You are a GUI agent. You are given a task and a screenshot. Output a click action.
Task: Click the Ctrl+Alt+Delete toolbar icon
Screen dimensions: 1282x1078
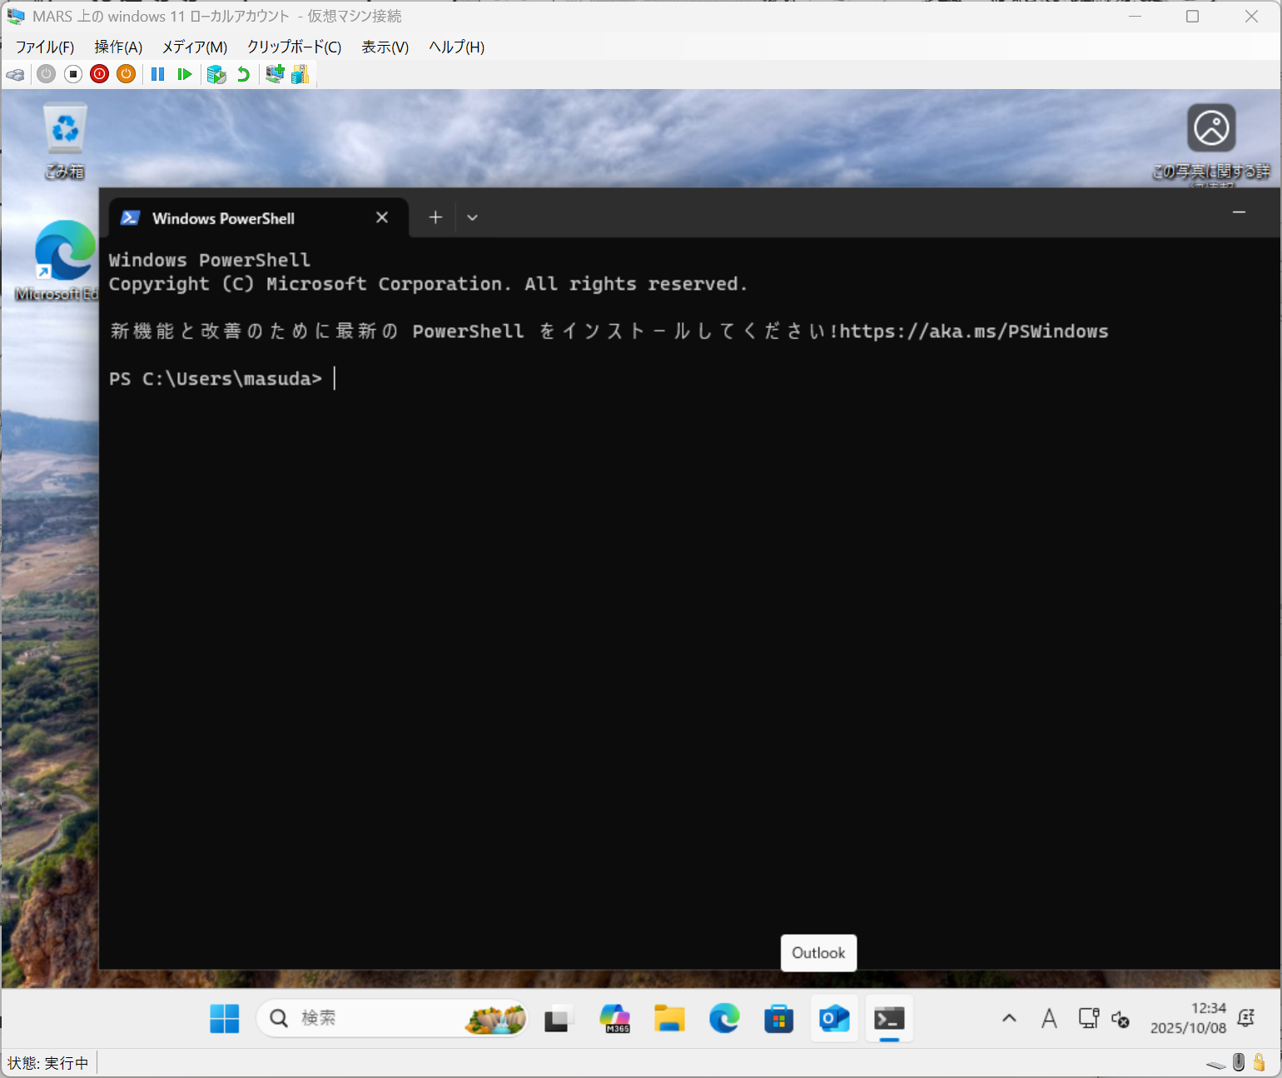(x=15, y=75)
